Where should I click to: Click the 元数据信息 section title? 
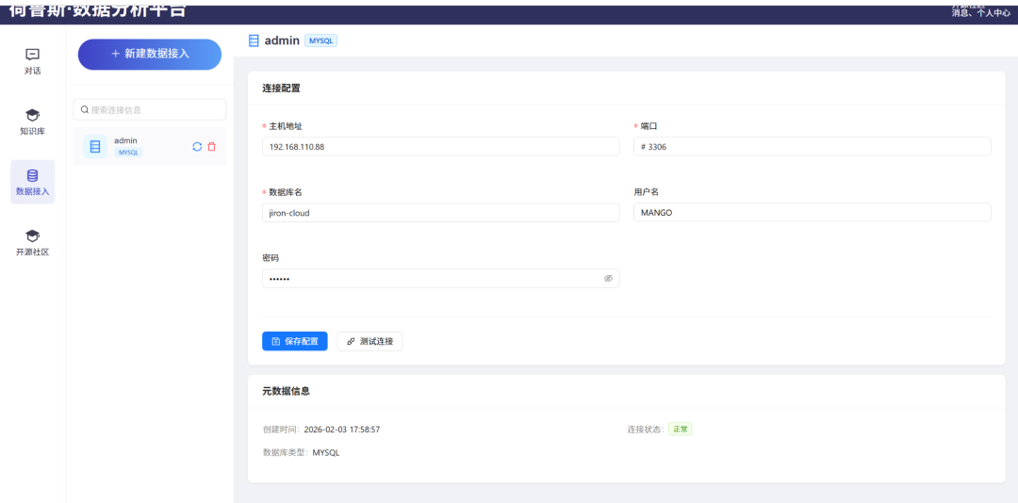tap(286, 391)
